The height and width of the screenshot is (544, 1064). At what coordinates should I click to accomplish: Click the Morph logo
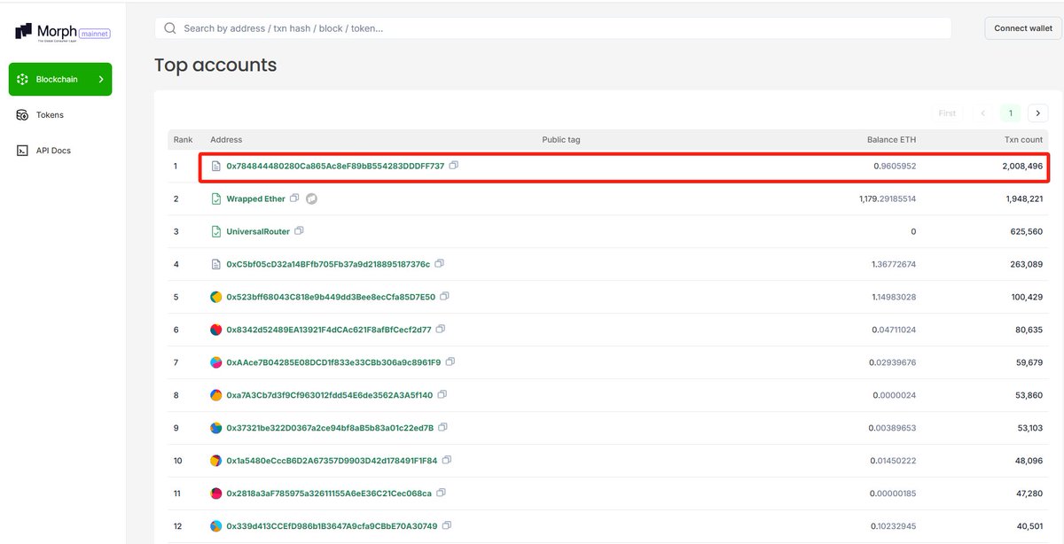pyautogui.click(x=46, y=32)
